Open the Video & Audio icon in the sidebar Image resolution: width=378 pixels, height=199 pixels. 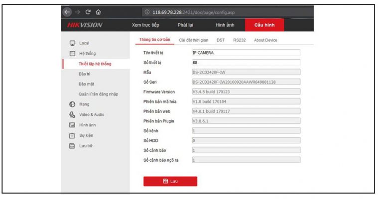(x=72, y=114)
